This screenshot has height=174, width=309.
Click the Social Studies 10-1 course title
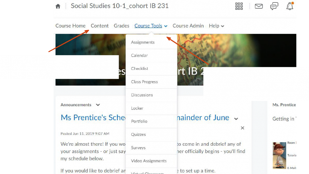[x=120, y=6]
